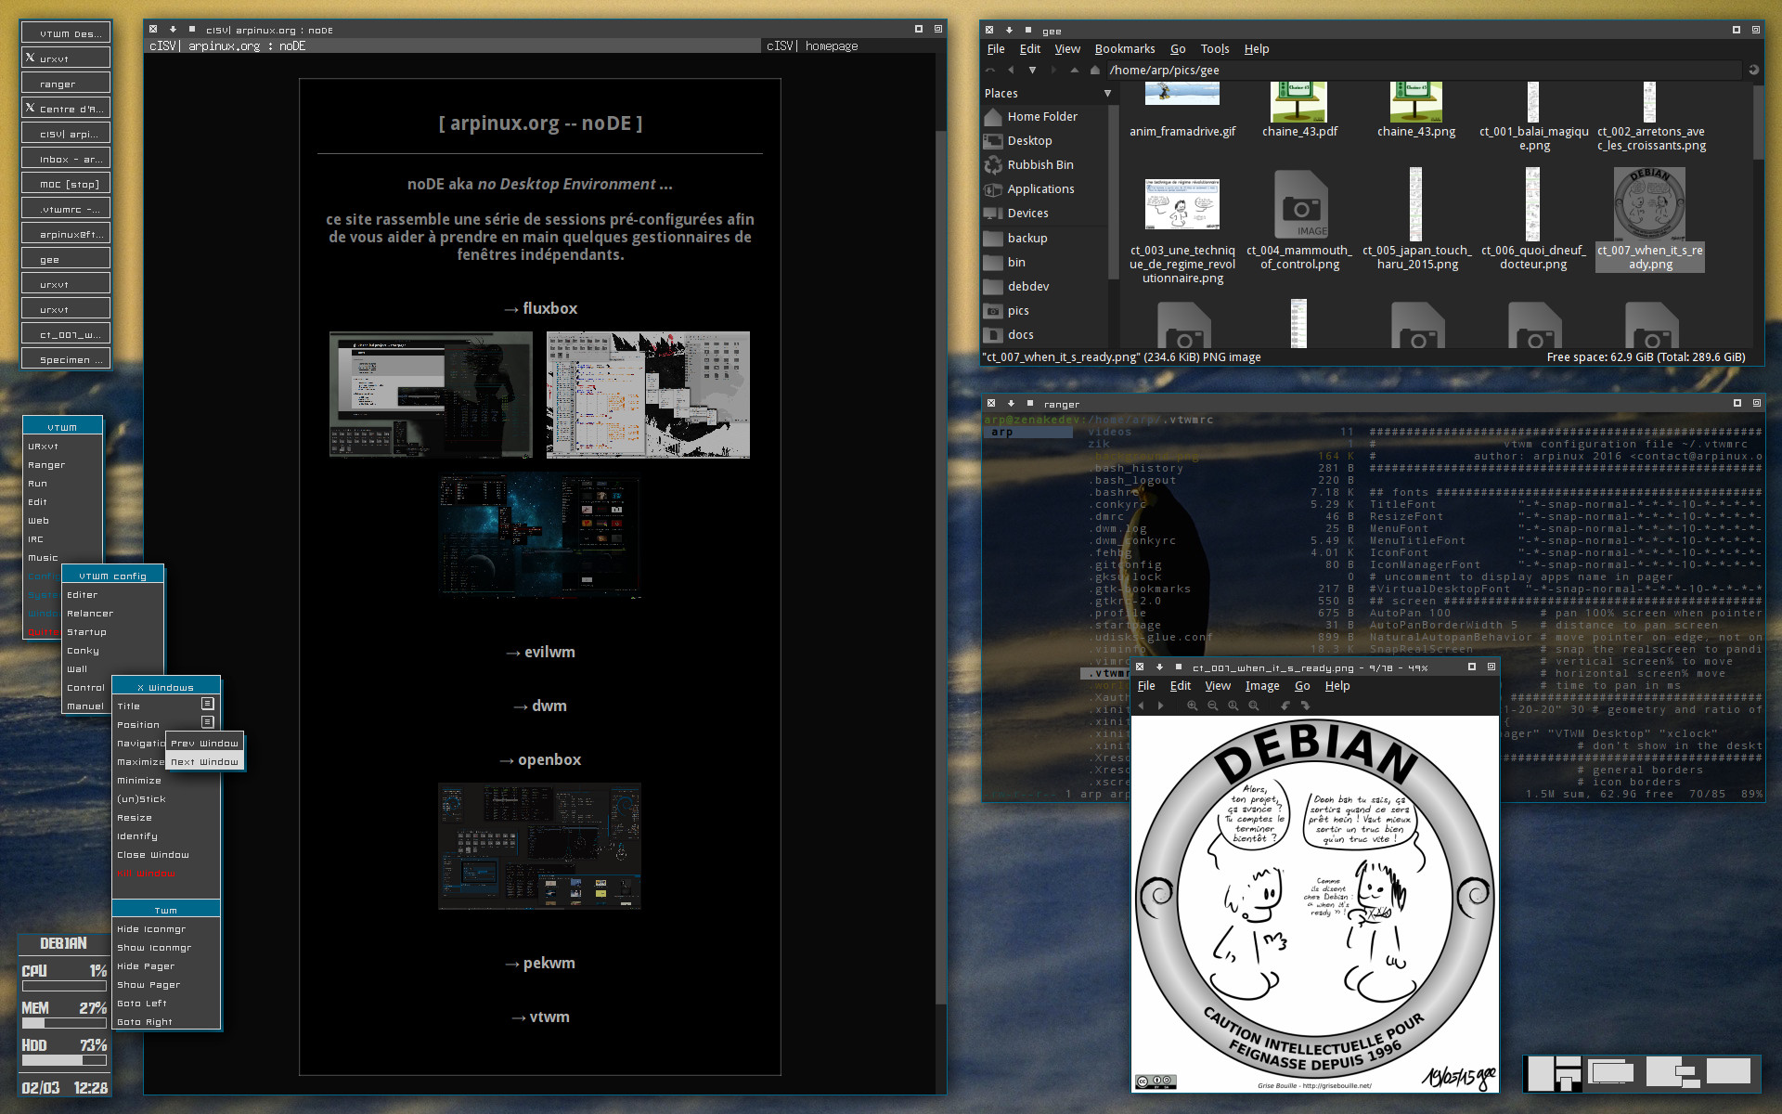Click the 'moc [stop]' icon manager entry
1782x1114 pixels.
66,184
